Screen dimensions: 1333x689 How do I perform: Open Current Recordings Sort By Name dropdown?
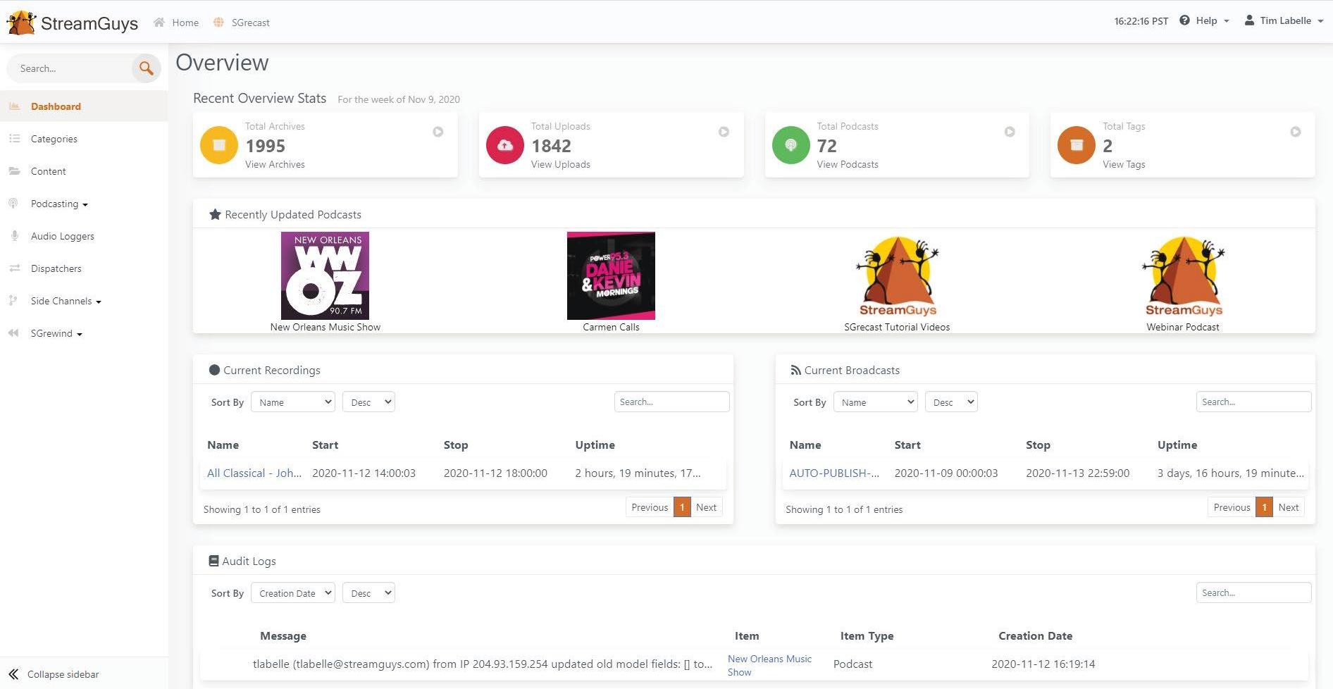(x=293, y=402)
